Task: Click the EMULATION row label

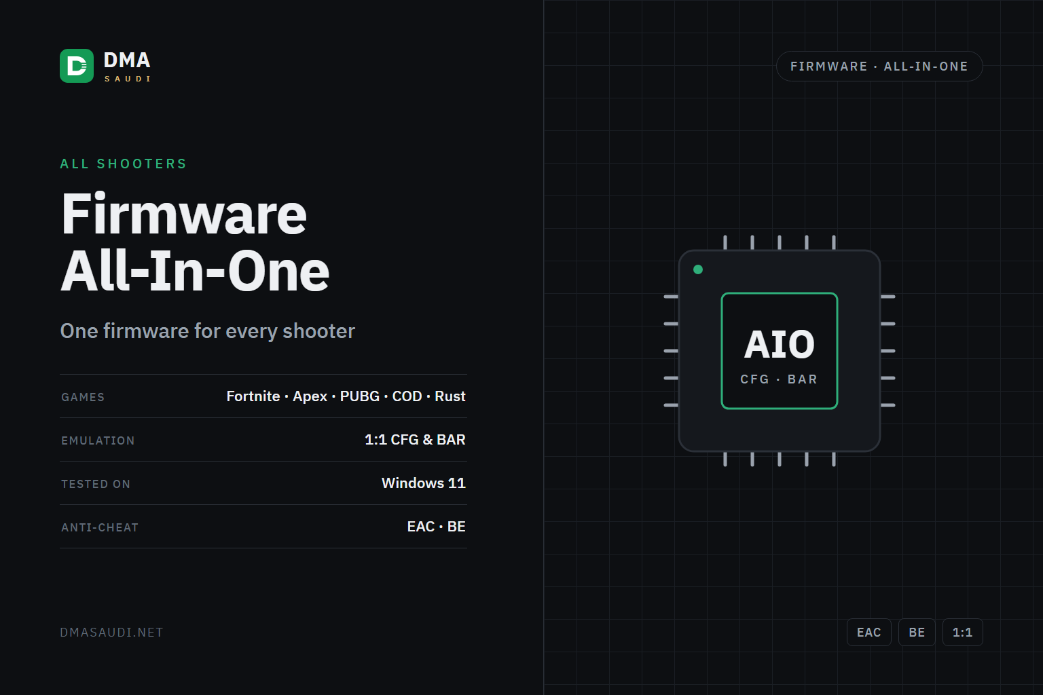Action: (98, 440)
